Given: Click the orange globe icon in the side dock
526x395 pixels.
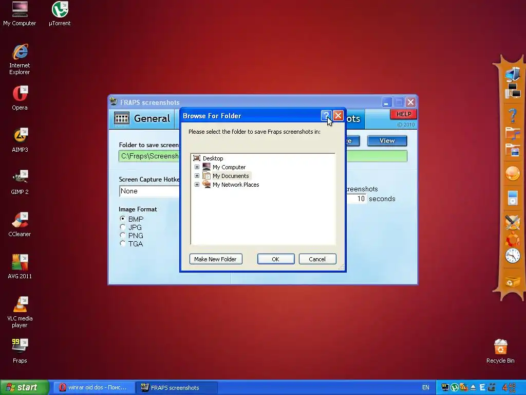Looking at the screenshot, I should 513,174.
